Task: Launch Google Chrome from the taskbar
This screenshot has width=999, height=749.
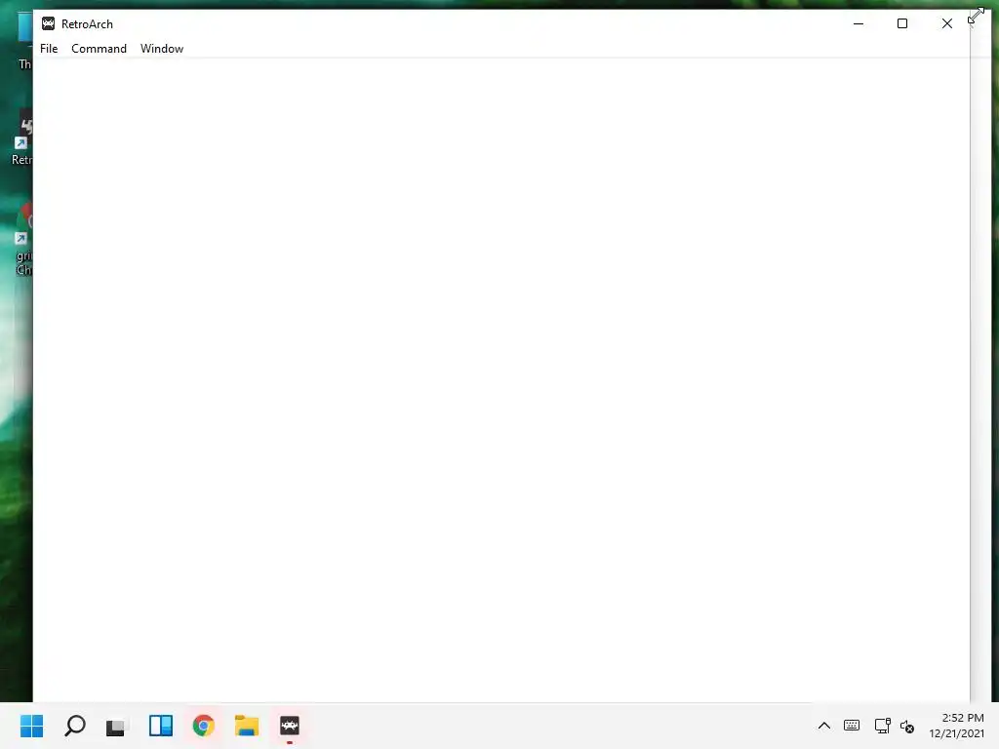Action: (203, 726)
